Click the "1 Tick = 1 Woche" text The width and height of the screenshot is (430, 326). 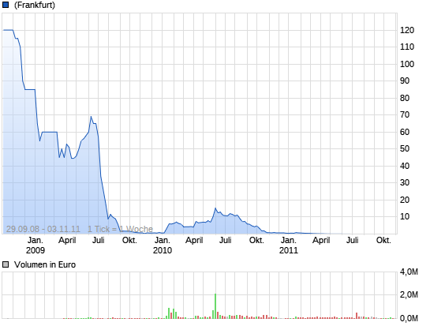[x=120, y=229]
